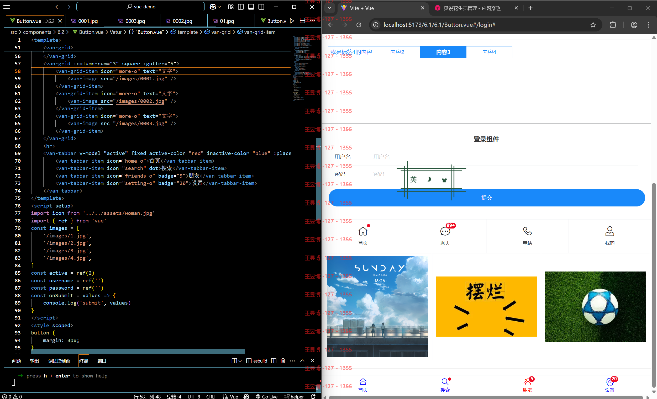Screen dimensions: 657x399
Task: Split the terminal pane icon
Action: pyautogui.click(x=274, y=361)
